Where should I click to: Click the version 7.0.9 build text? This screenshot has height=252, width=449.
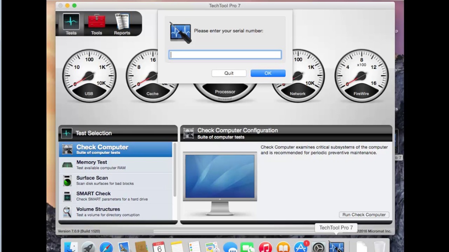(x=79, y=231)
